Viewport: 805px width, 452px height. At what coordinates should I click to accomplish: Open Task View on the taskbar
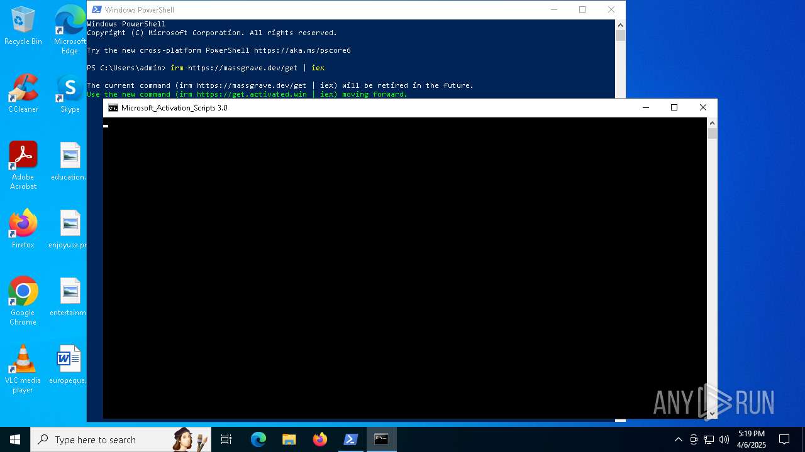pyautogui.click(x=226, y=439)
